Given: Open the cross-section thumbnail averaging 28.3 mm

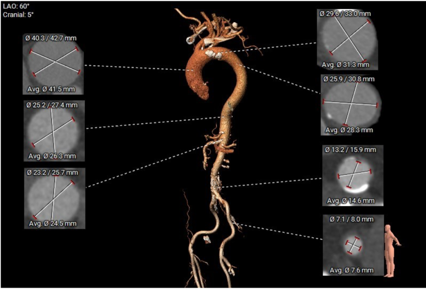Looking at the screenshot, I should 350,104.
